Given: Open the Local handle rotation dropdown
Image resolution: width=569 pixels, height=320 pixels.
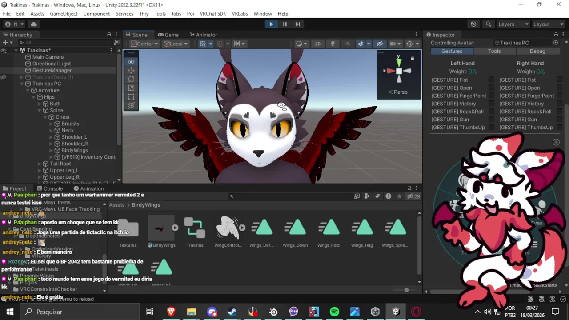Looking at the screenshot, I should tap(176, 44).
